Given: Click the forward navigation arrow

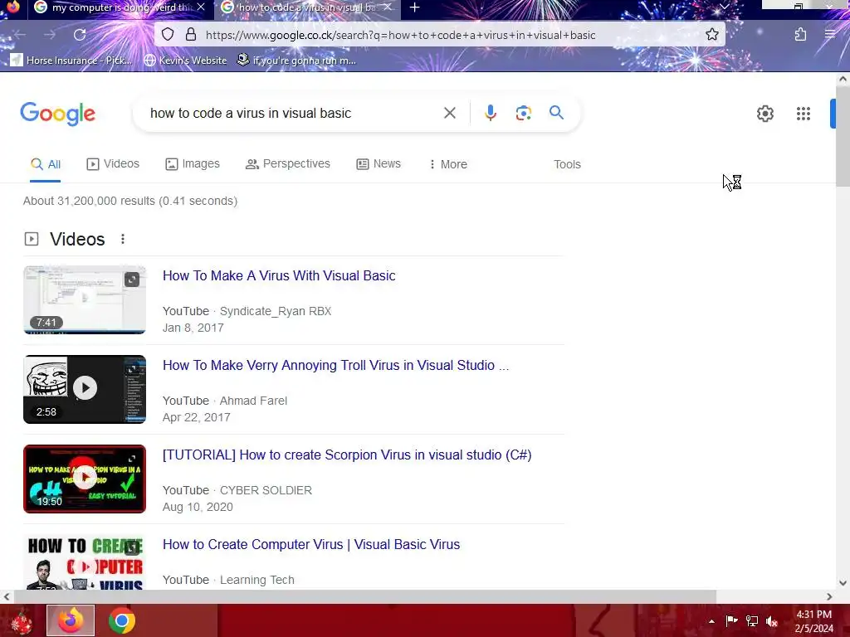Looking at the screenshot, I should (x=50, y=35).
